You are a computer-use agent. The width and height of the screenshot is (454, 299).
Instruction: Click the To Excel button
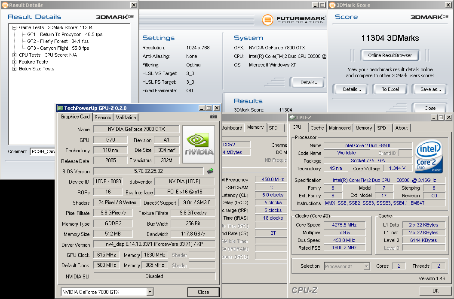[390, 89]
